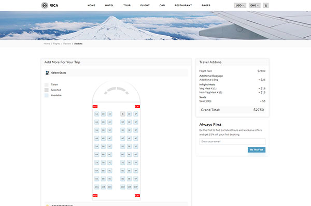Go to Flights breadcrumb link

[56, 43]
